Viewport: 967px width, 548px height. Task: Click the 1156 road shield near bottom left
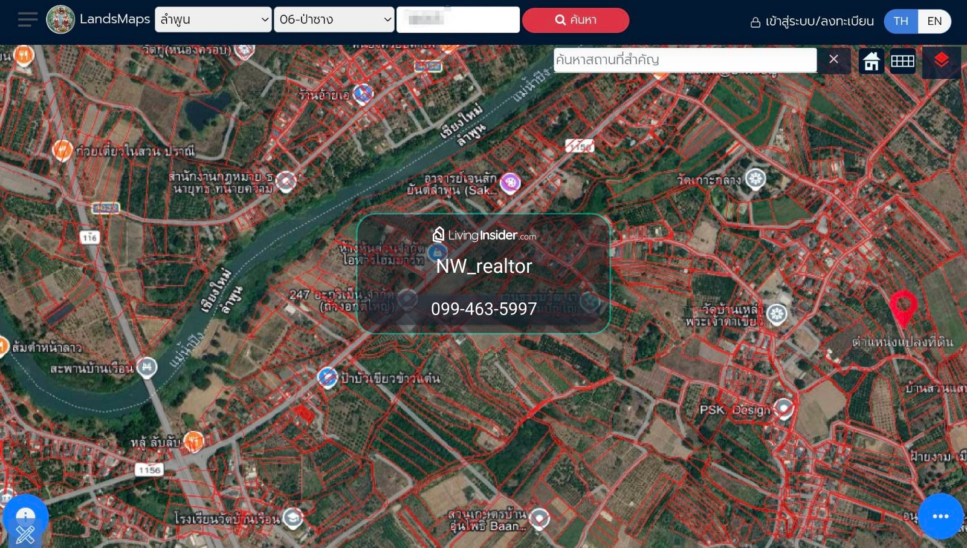149,470
